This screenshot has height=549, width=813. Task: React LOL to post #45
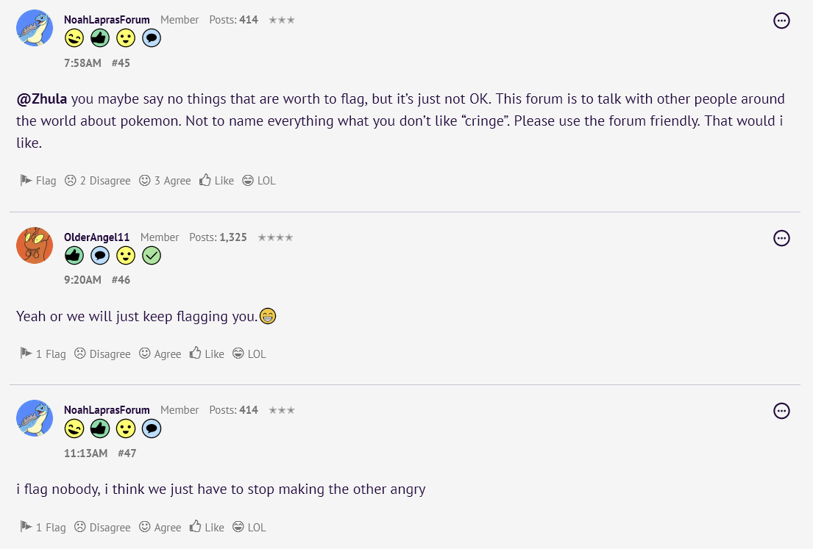click(258, 180)
